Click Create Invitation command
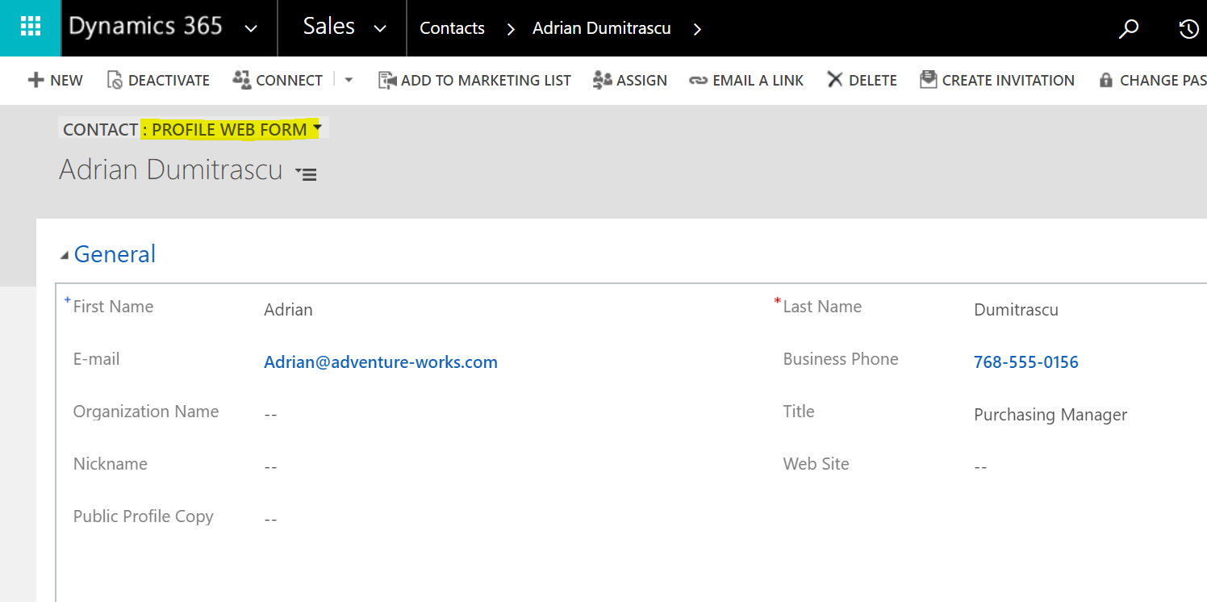1207x602 pixels. point(997,80)
